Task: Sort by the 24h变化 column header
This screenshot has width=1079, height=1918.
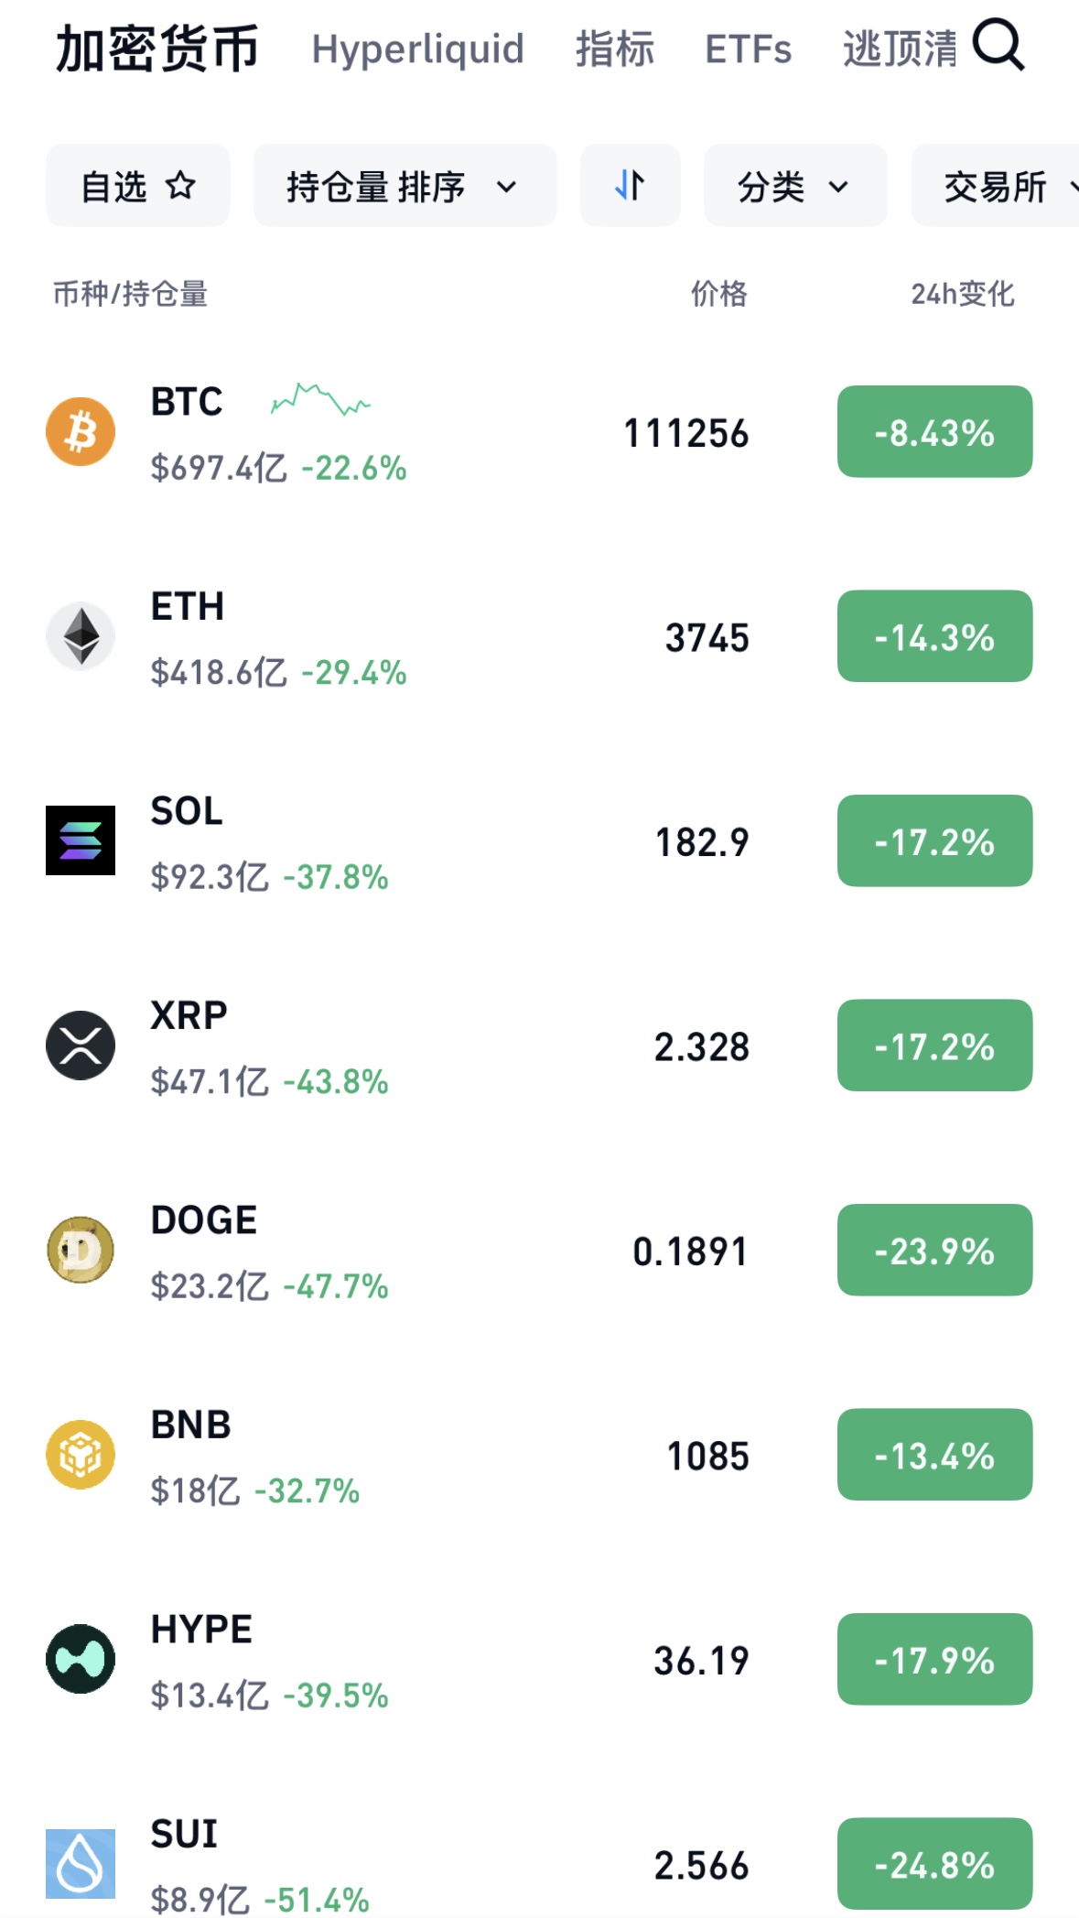Action: point(962,294)
